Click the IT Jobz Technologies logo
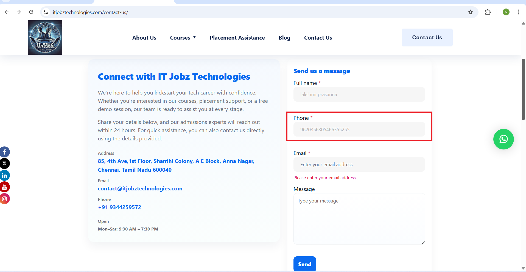Viewport: 526px width, 272px height. click(45, 37)
